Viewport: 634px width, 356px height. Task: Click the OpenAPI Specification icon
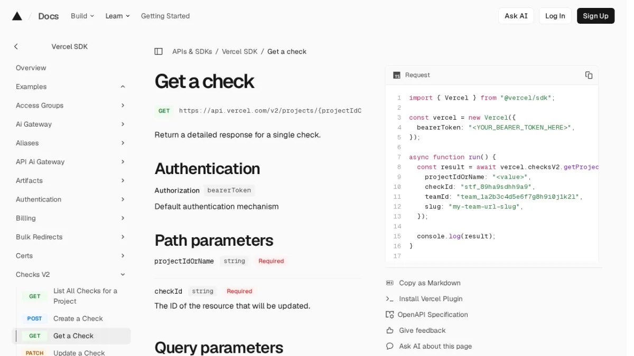390,314
